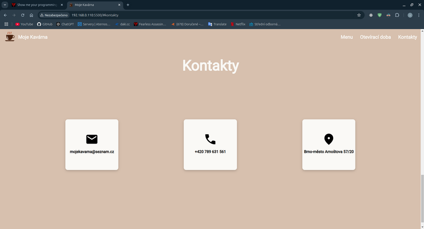Screen dimensions: 424x229
Task: Click the coffee cup logo icon
Action: tap(10, 36)
